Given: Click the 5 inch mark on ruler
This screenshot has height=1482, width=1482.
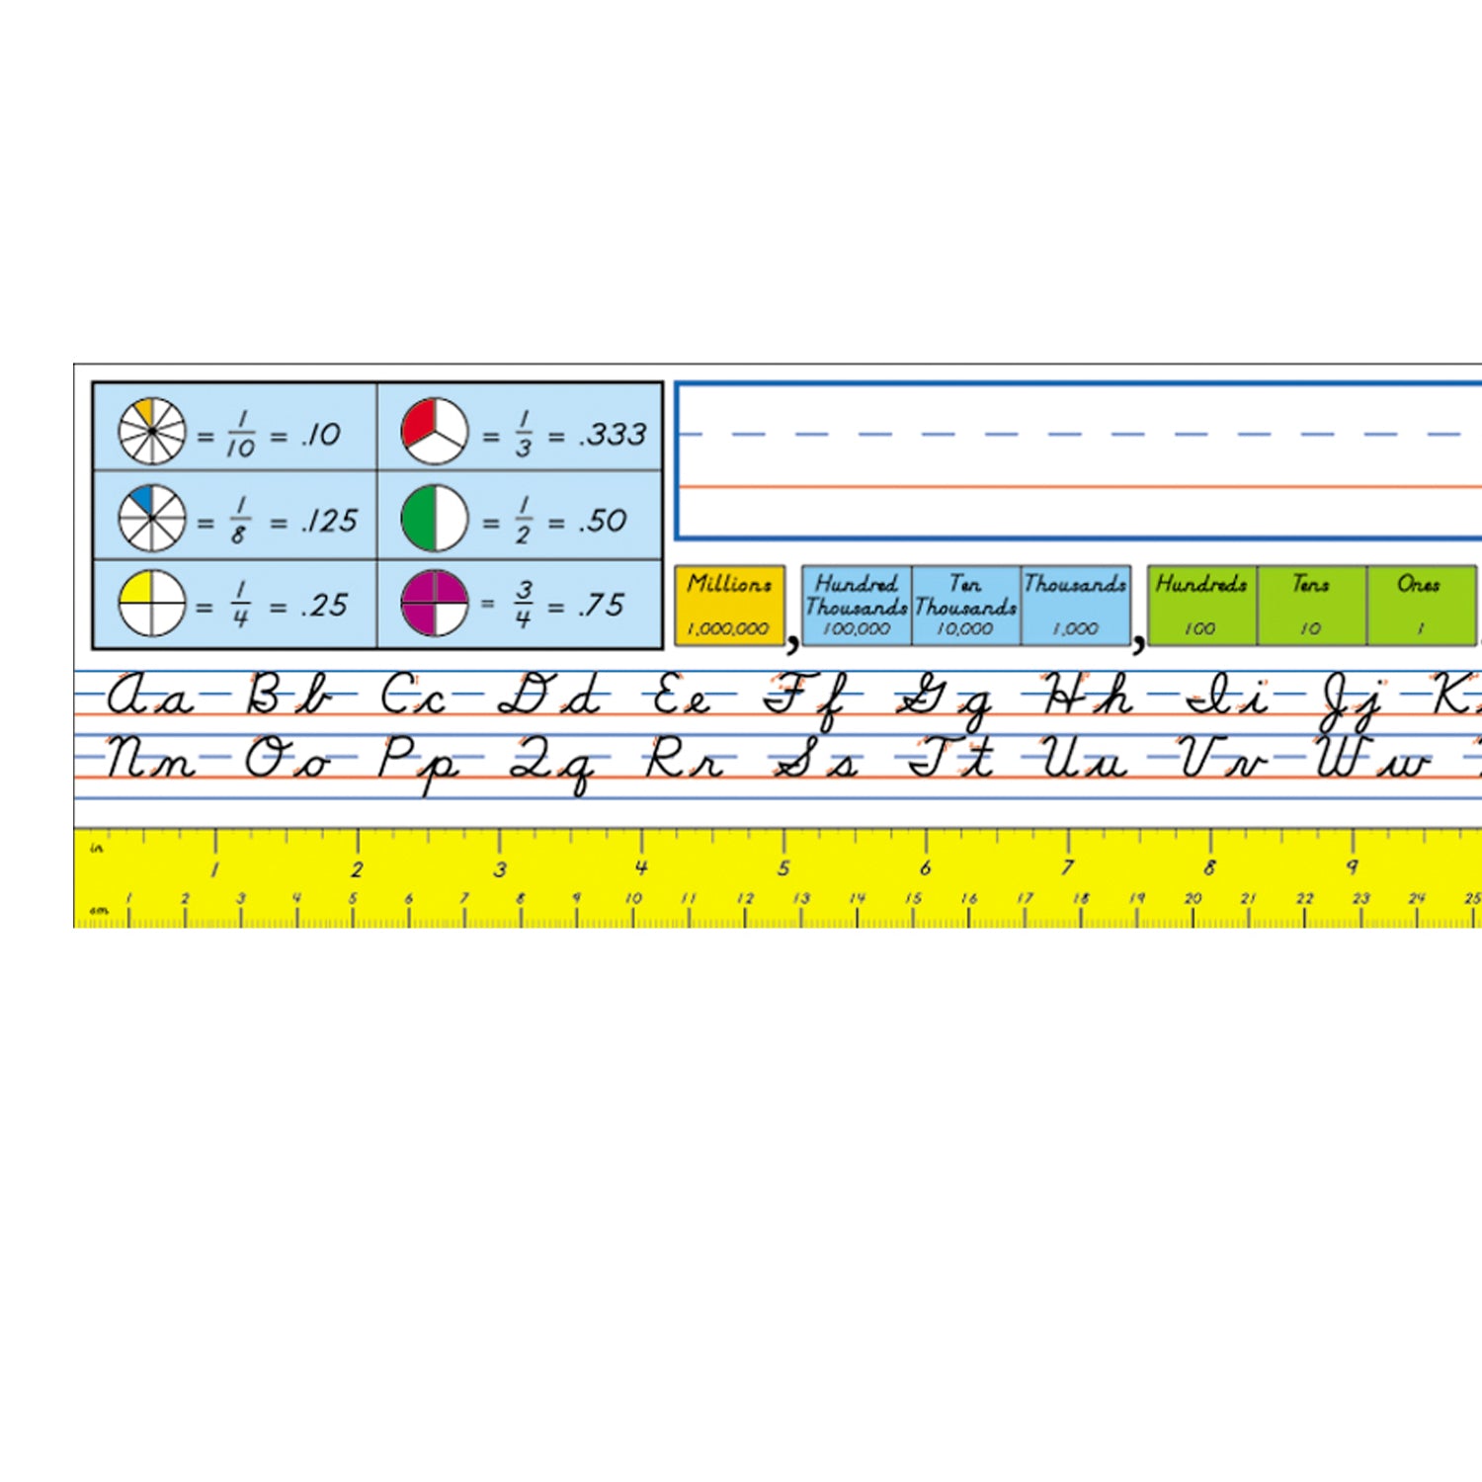Looking at the screenshot, I should pyautogui.click(x=783, y=867).
